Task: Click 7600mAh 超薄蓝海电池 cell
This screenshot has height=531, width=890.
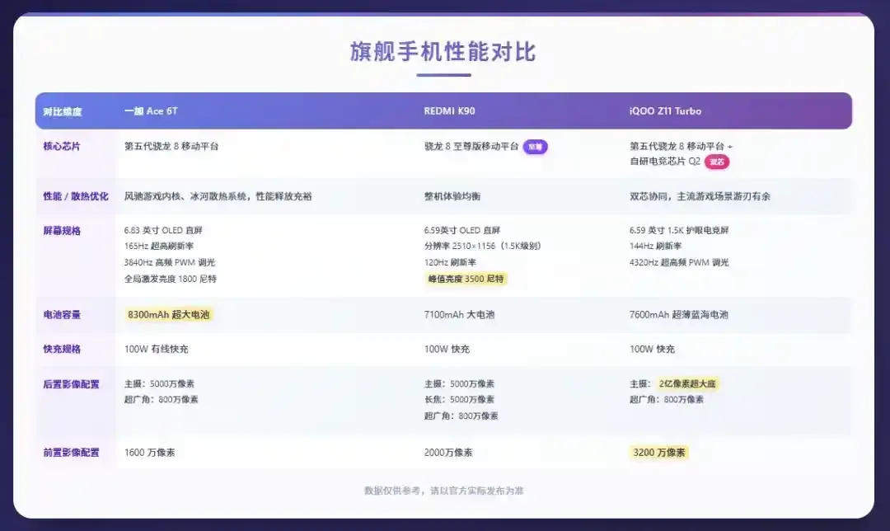Action: 679,315
